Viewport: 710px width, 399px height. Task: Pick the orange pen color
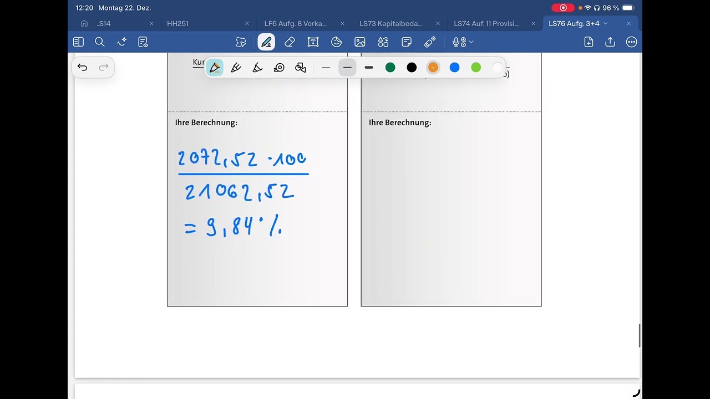(x=433, y=68)
